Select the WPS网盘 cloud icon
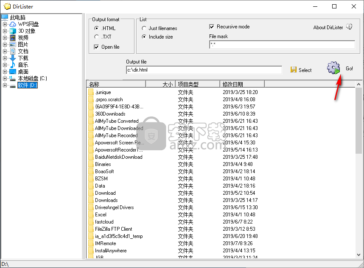364x268 pixels. click(13, 24)
